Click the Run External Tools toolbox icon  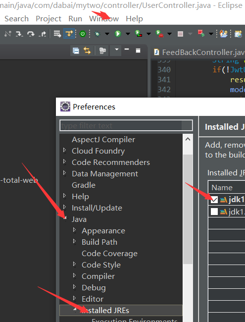coord(159,34)
